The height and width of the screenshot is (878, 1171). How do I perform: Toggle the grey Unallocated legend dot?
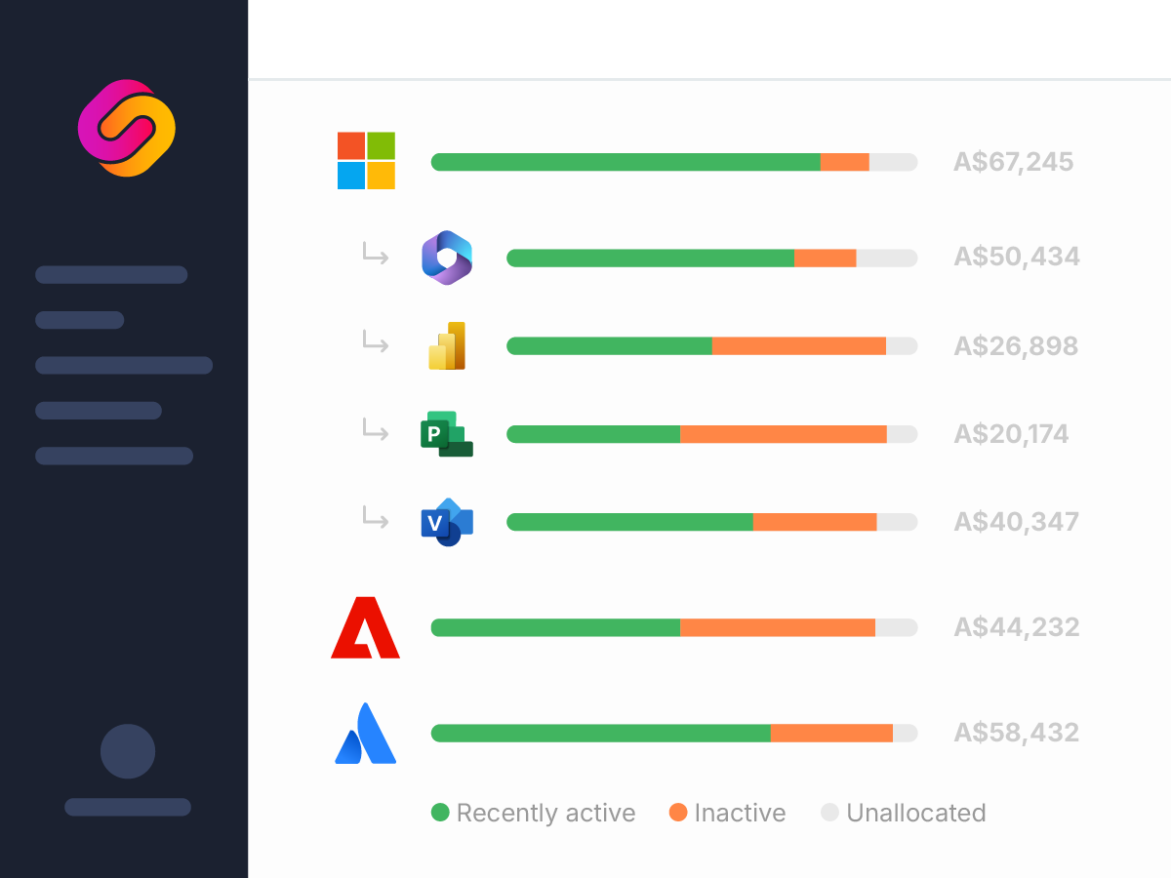coord(830,812)
